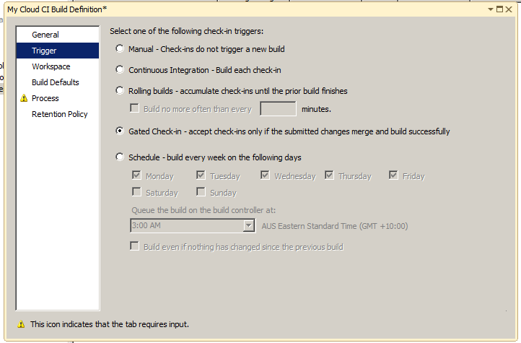Click the warning icon beside Process

(24, 98)
